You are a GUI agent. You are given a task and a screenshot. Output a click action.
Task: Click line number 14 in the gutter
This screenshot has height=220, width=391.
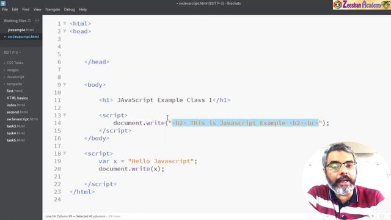[x=57, y=123]
